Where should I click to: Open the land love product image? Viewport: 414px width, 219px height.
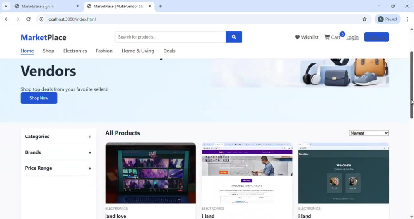(x=151, y=173)
